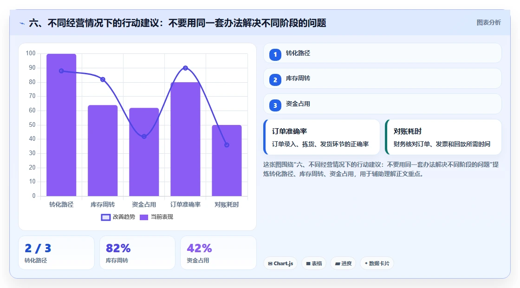Select the 资金占用 list item

[383, 104]
